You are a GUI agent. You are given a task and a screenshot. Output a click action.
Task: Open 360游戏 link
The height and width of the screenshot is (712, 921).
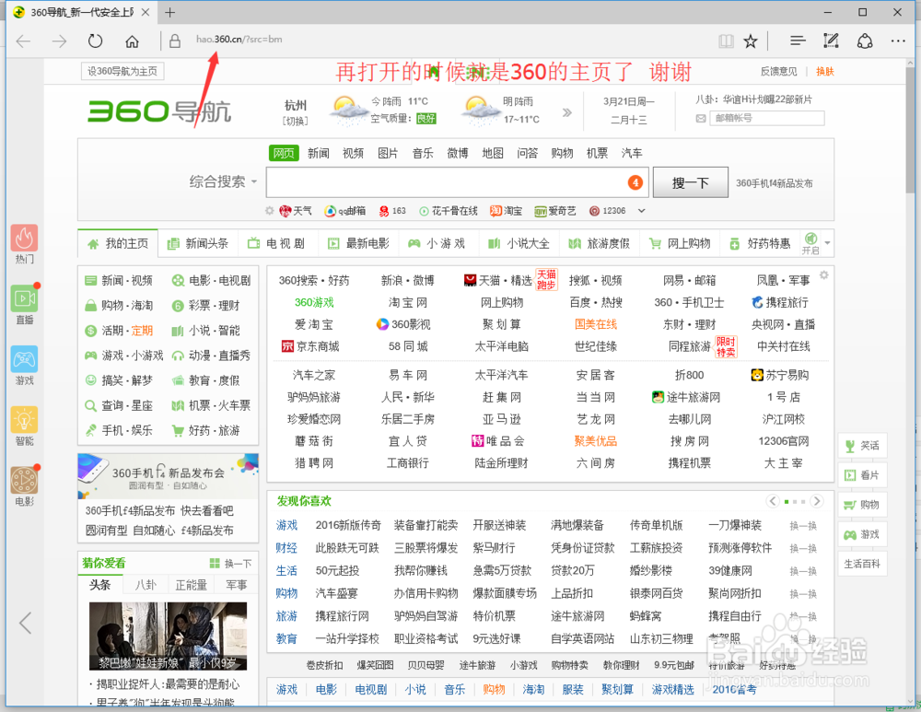pos(314,302)
